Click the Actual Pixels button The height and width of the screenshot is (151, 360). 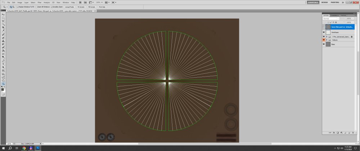pyautogui.click(x=69, y=7)
